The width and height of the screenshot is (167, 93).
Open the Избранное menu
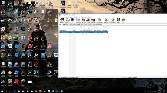click(x=77, y=17)
